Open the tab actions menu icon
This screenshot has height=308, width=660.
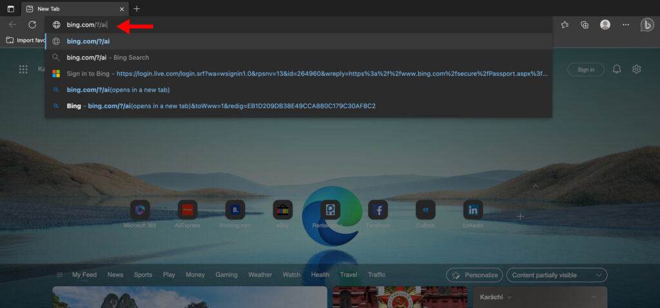click(10, 8)
